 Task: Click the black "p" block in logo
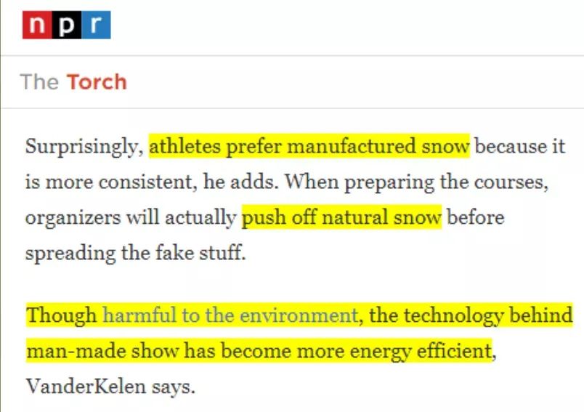[66, 25]
